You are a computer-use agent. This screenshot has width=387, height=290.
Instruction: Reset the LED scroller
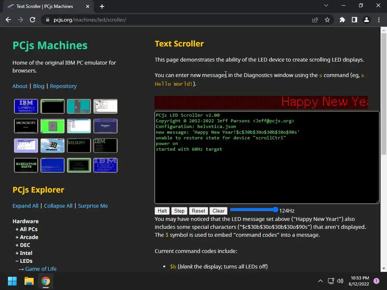(198, 211)
